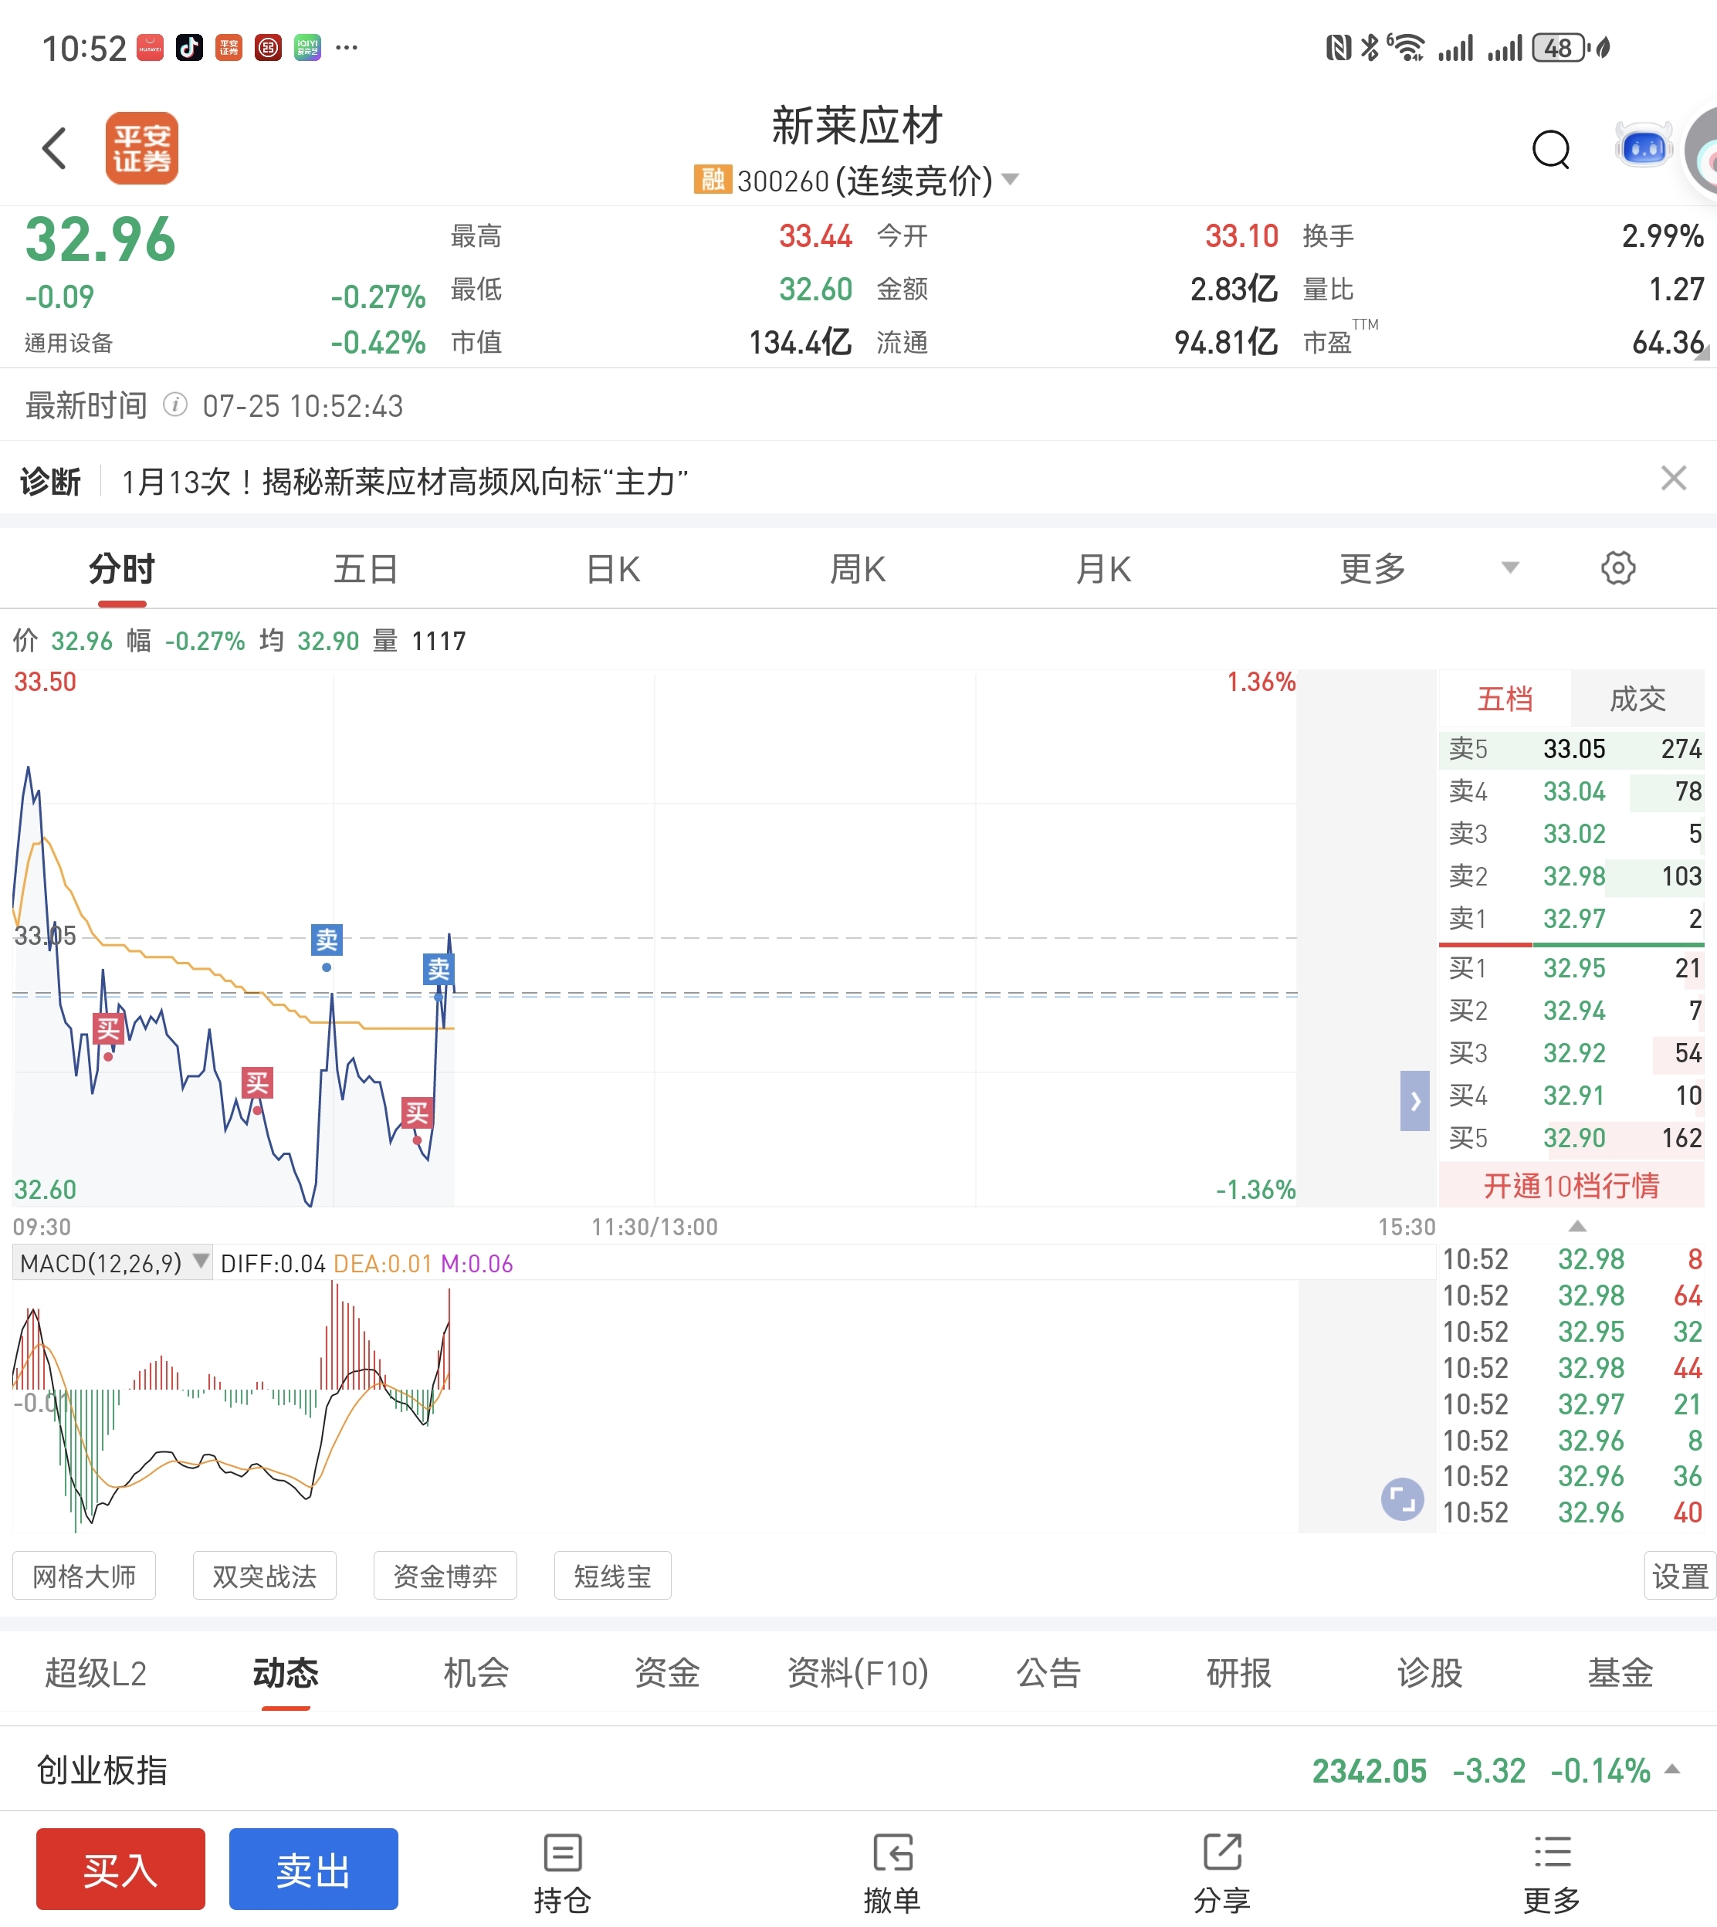1717x1927 pixels.
Task: Open 资金博弈 tool button
Action: point(445,1575)
